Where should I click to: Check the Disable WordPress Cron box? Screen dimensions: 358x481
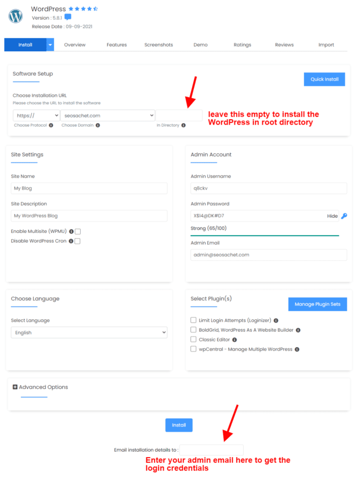(x=77, y=241)
